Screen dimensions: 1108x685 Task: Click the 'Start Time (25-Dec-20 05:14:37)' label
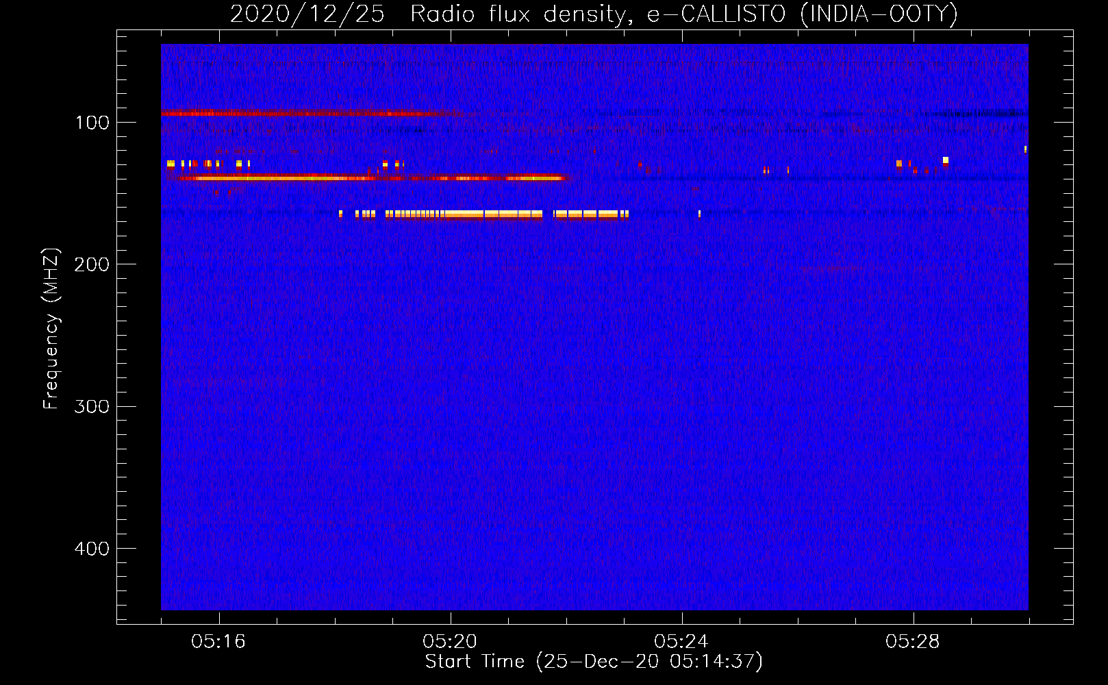pyautogui.click(x=594, y=662)
